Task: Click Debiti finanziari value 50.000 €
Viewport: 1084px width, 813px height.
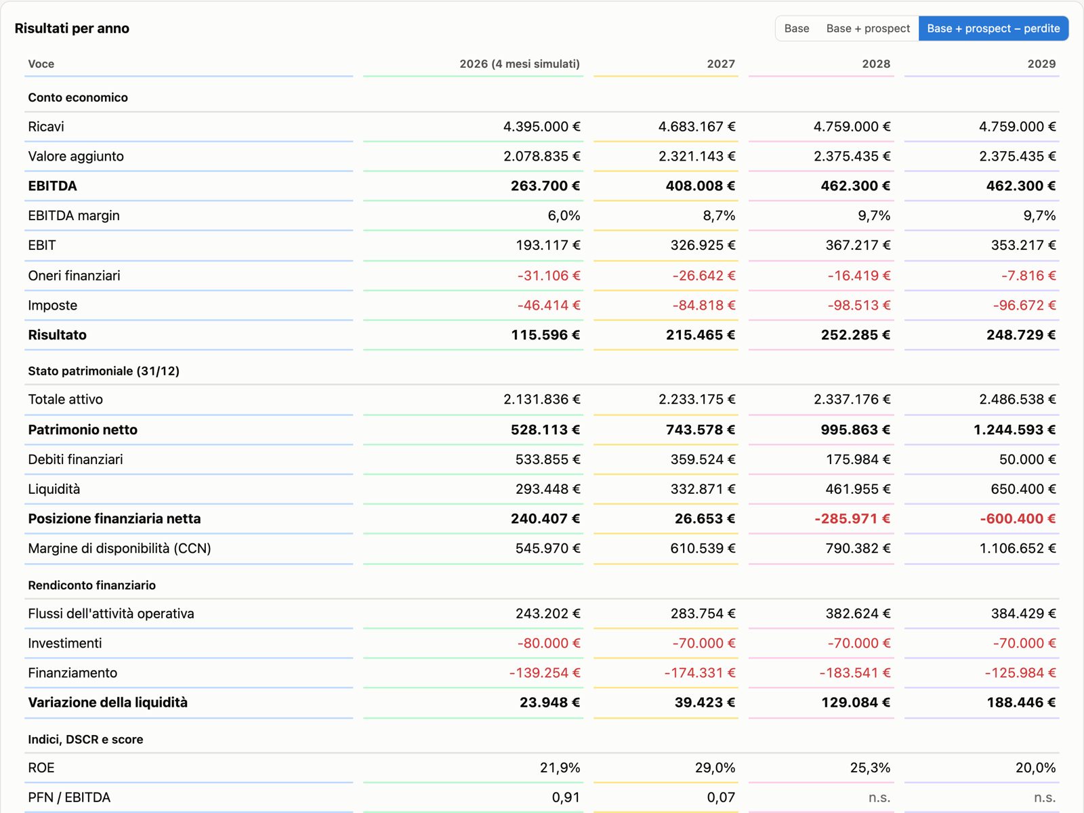Action: [x=1028, y=459]
